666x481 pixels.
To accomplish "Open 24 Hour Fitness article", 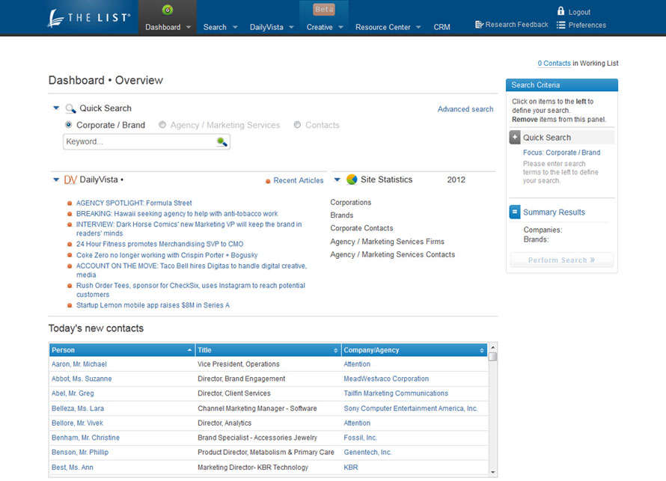I will pyautogui.click(x=159, y=244).
